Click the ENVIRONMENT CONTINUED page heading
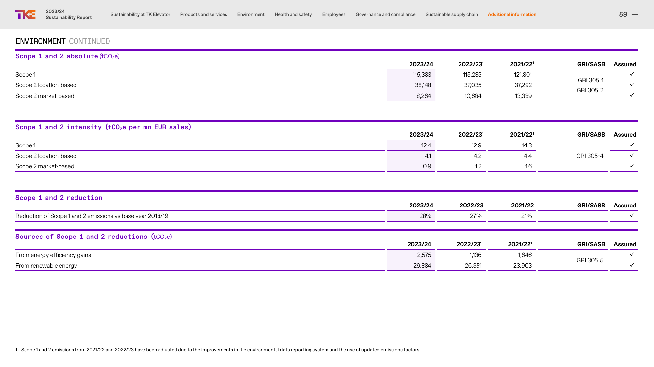Screen dimensions: 654x367 coord(63,41)
